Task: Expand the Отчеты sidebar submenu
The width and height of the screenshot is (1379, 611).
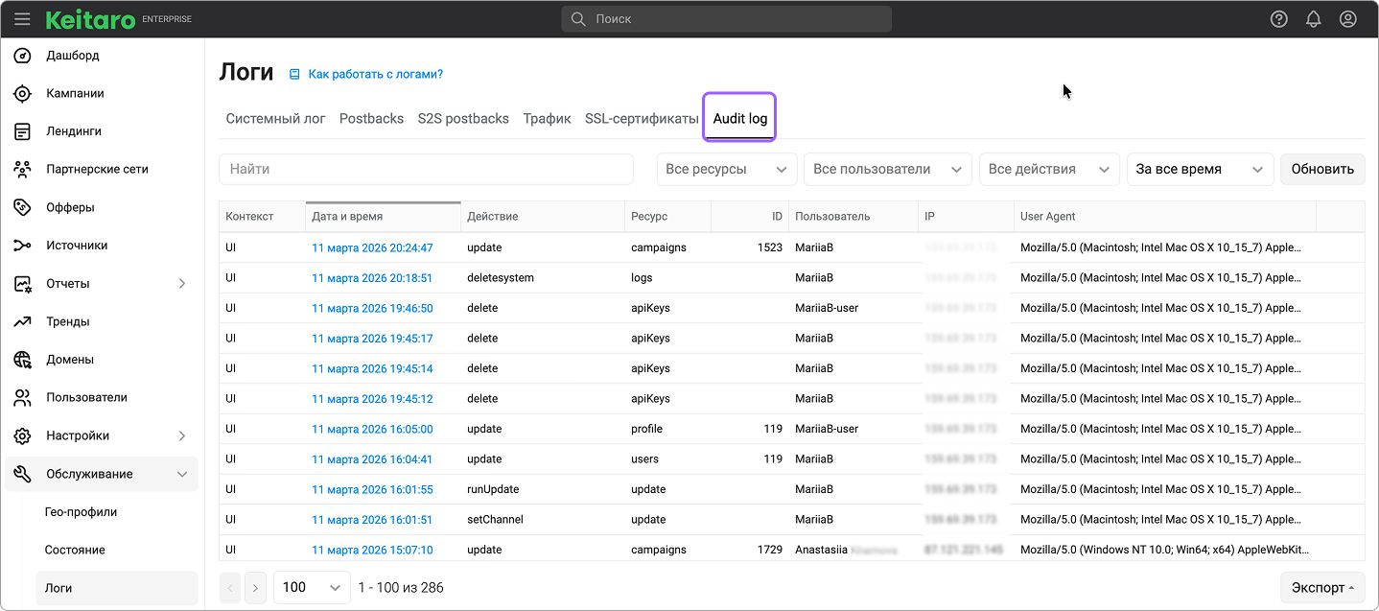Action: pos(182,284)
